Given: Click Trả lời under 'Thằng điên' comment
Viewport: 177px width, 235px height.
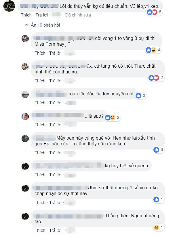Looking at the screenshot, I should tap(55, 230).
